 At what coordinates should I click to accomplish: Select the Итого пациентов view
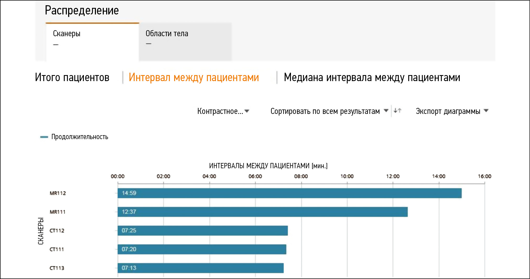pos(72,78)
